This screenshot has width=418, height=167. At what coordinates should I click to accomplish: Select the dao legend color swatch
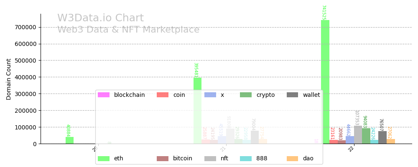coord(293,159)
